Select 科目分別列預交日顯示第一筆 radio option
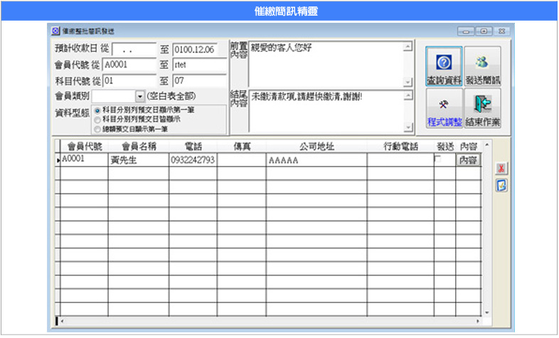This screenshot has height=338, width=559. (97, 111)
